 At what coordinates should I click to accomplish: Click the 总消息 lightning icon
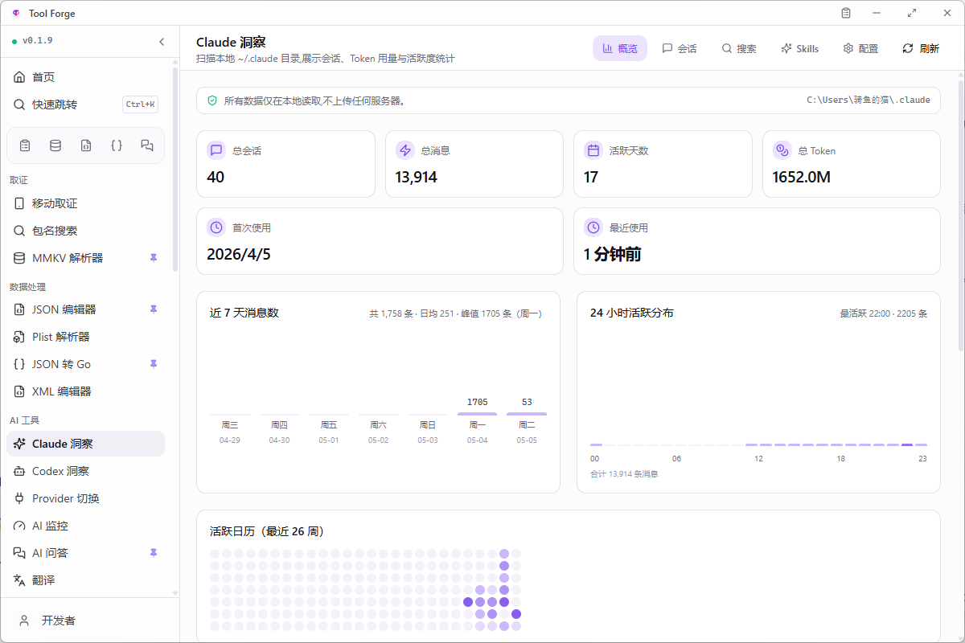pos(404,150)
